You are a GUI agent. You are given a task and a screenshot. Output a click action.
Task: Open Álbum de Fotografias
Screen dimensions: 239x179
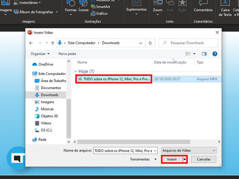[35, 12]
